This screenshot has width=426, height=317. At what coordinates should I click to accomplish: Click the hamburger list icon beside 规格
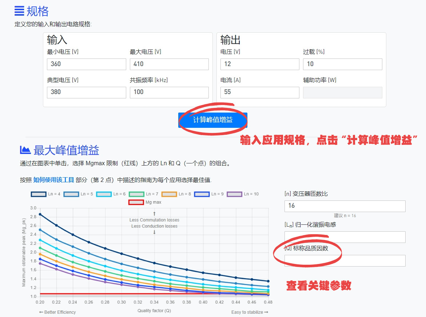(19, 11)
